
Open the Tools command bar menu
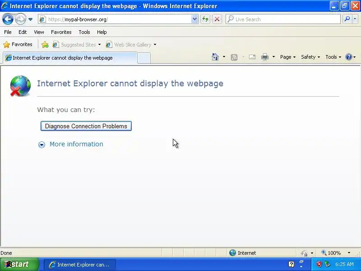333,57
